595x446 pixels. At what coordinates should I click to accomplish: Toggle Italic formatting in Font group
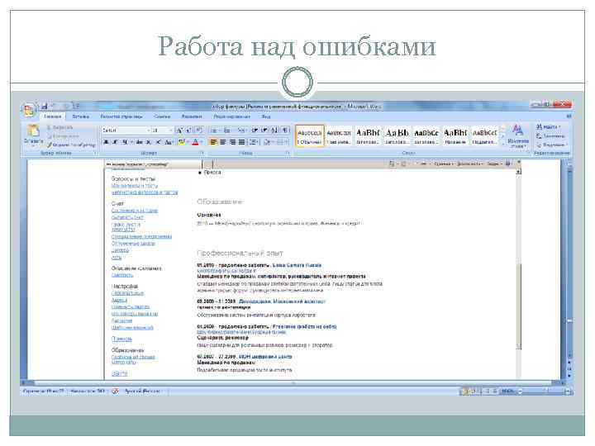coord(115,142)
